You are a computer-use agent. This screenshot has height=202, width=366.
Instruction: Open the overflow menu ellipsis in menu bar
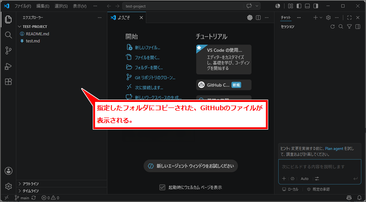tap(95, 6)
